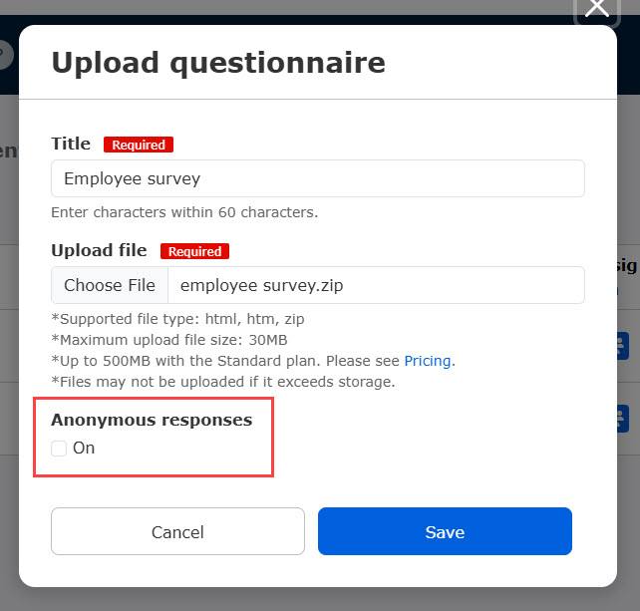Click the employee survey.zip file name field

(376, 285)
